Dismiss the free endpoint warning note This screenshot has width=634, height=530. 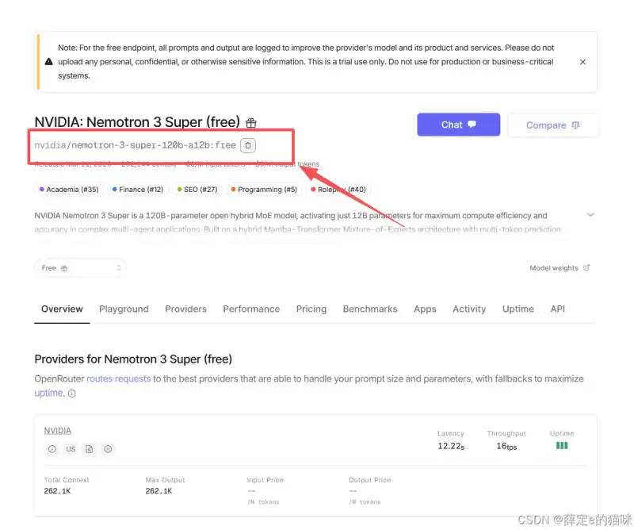coord(582,62)
